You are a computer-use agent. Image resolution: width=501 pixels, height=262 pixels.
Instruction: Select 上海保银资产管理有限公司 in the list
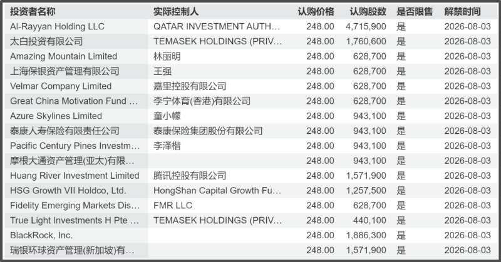65,71
